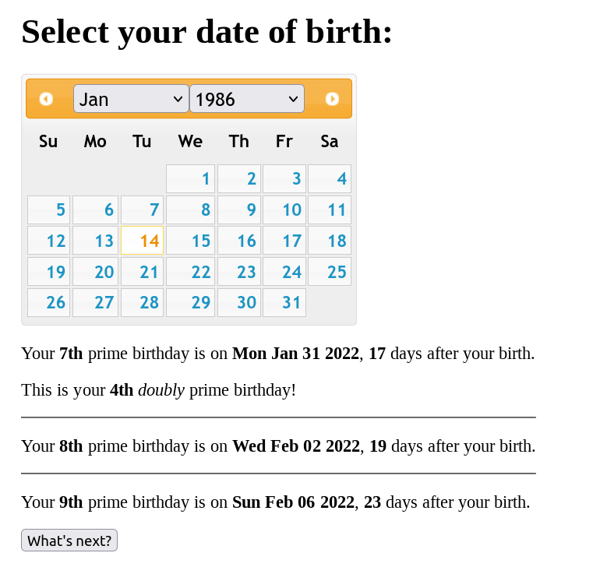
Task: Select date 7 in the calendar
Action: [142, 210]
